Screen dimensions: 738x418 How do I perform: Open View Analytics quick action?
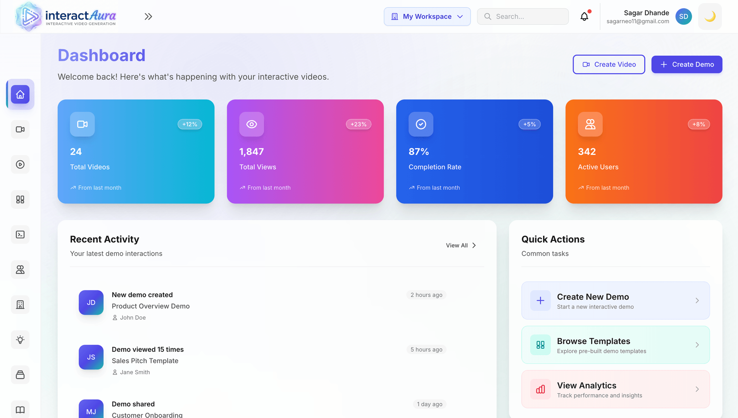tap(616, 389)
